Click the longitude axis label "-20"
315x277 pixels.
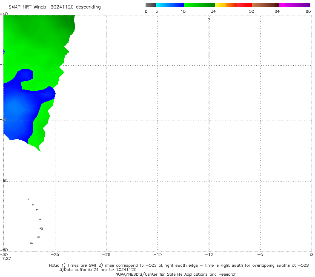(x=106, y=254)
